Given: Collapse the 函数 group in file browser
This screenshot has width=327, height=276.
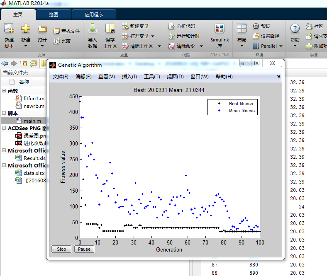Looking at the screenshot, I should tap(4, 91).
